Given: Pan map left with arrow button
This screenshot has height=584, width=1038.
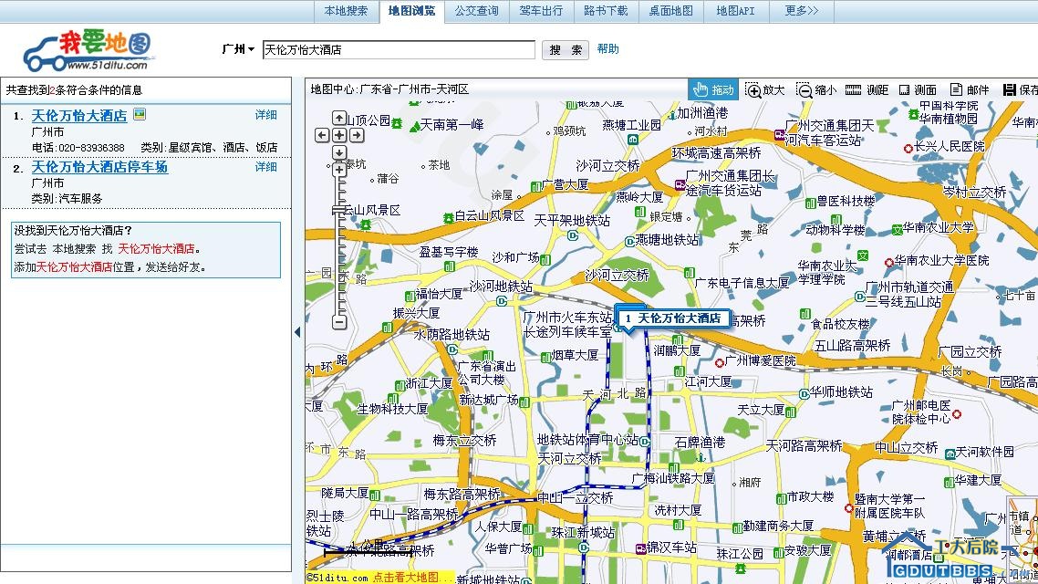Looking at the screenshot, I should click(x=322, y=135).
